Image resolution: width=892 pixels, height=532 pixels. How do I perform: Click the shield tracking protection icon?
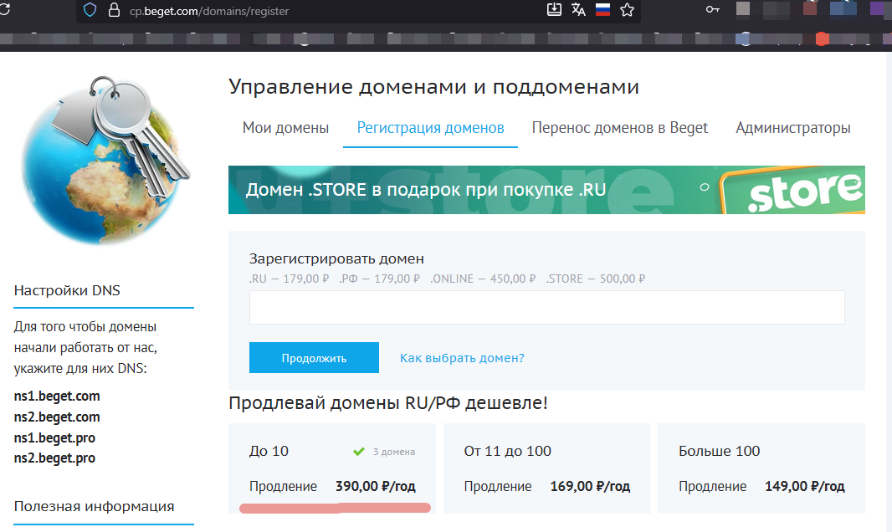coord(92,11)
